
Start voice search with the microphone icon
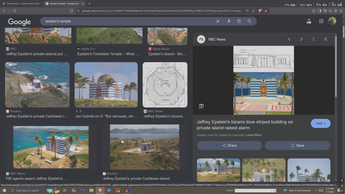pyautogui.click(x=229, y=21)
